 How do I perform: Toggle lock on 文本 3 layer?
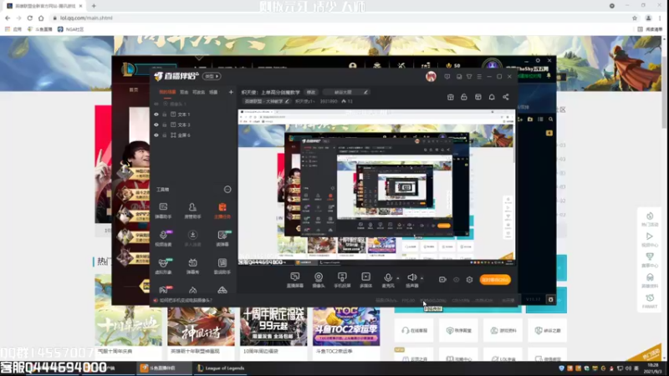[x=164, y=124]
